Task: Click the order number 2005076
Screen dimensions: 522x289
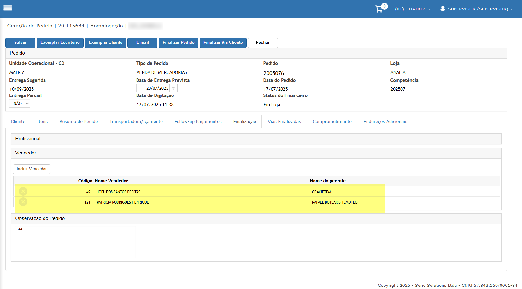Action: (274, 73)
